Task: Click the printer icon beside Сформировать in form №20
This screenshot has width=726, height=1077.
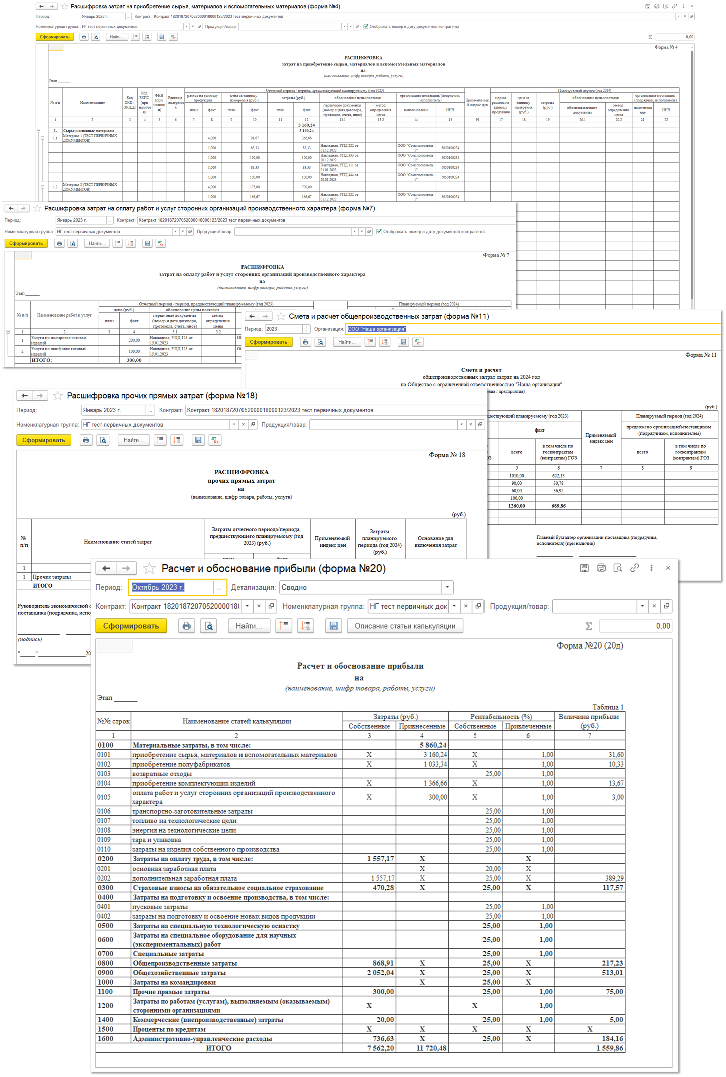Action: click(x=186, y=626)
